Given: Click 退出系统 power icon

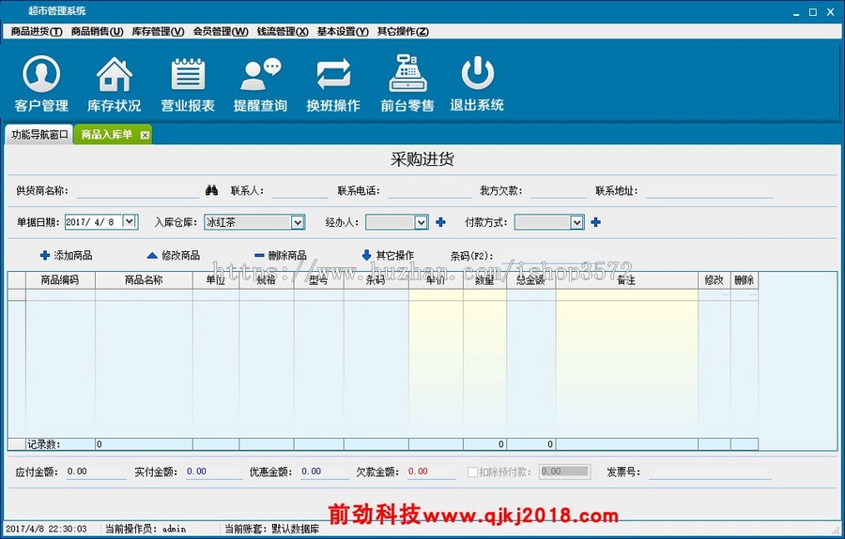Looking at the screenshot, I should tap(477, 84).
